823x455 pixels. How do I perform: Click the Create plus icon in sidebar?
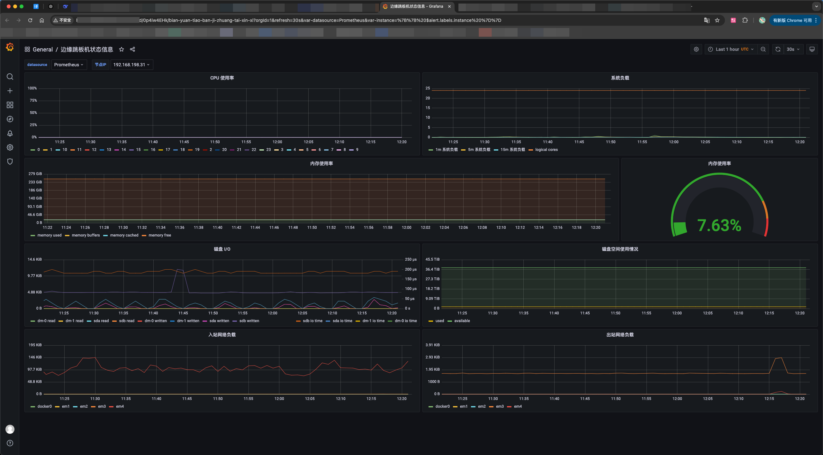(10, 91)
